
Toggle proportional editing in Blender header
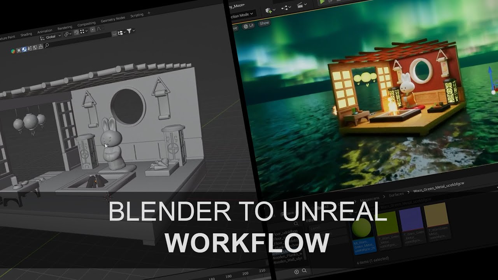pyautogui.click(x=93, y=30)
